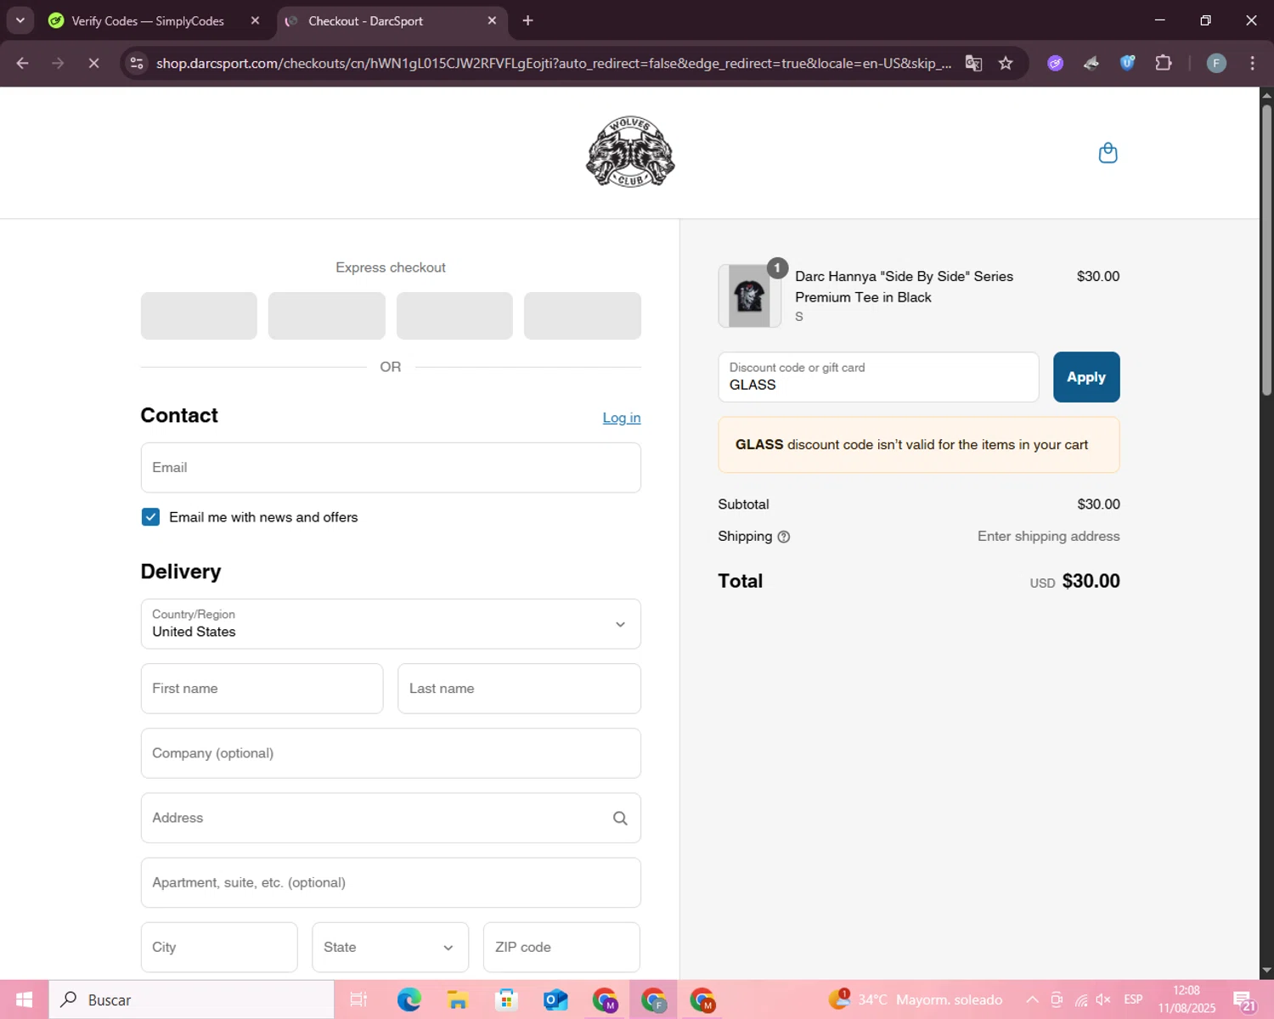Click the last Express checkout placeholder button
1274x1019 pixels.
click(x=583, y=316)
